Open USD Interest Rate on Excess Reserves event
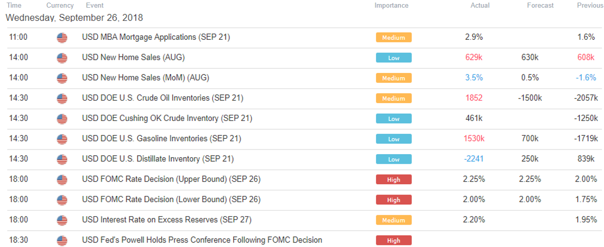 167,220
